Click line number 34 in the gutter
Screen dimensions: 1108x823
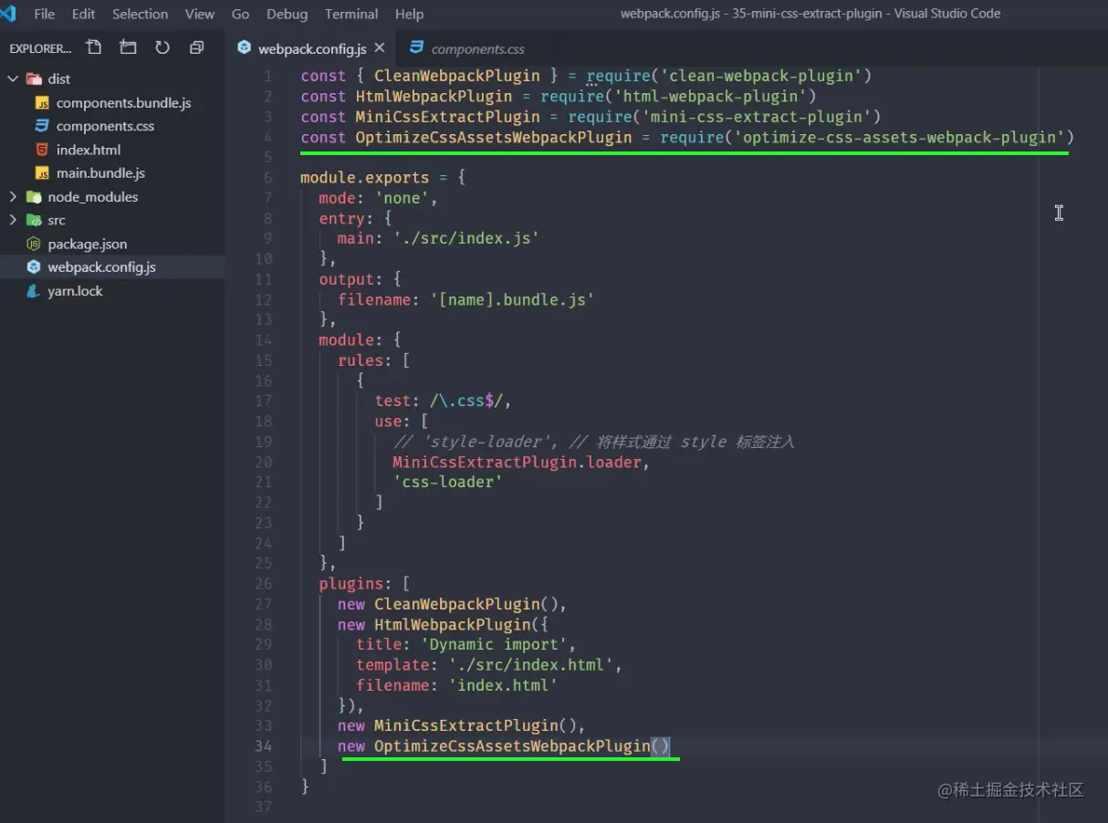click(x=264, y=746)
